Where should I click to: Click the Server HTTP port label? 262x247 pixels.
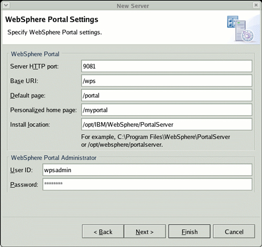35,67
